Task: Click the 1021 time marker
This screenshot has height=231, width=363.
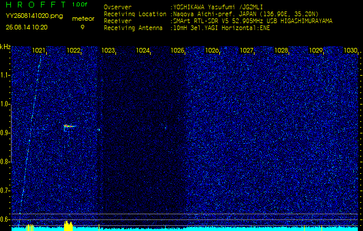Action: coord(39,50)
